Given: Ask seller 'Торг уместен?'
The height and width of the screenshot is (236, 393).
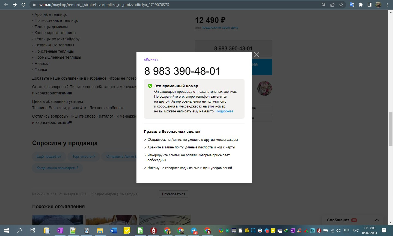Looking at the screenshot, I should 84,157.
